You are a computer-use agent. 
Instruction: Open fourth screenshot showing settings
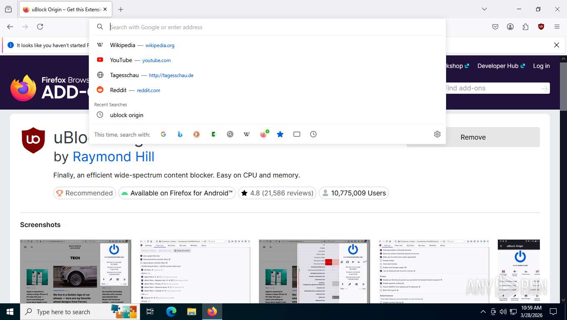tap(434, 271)
